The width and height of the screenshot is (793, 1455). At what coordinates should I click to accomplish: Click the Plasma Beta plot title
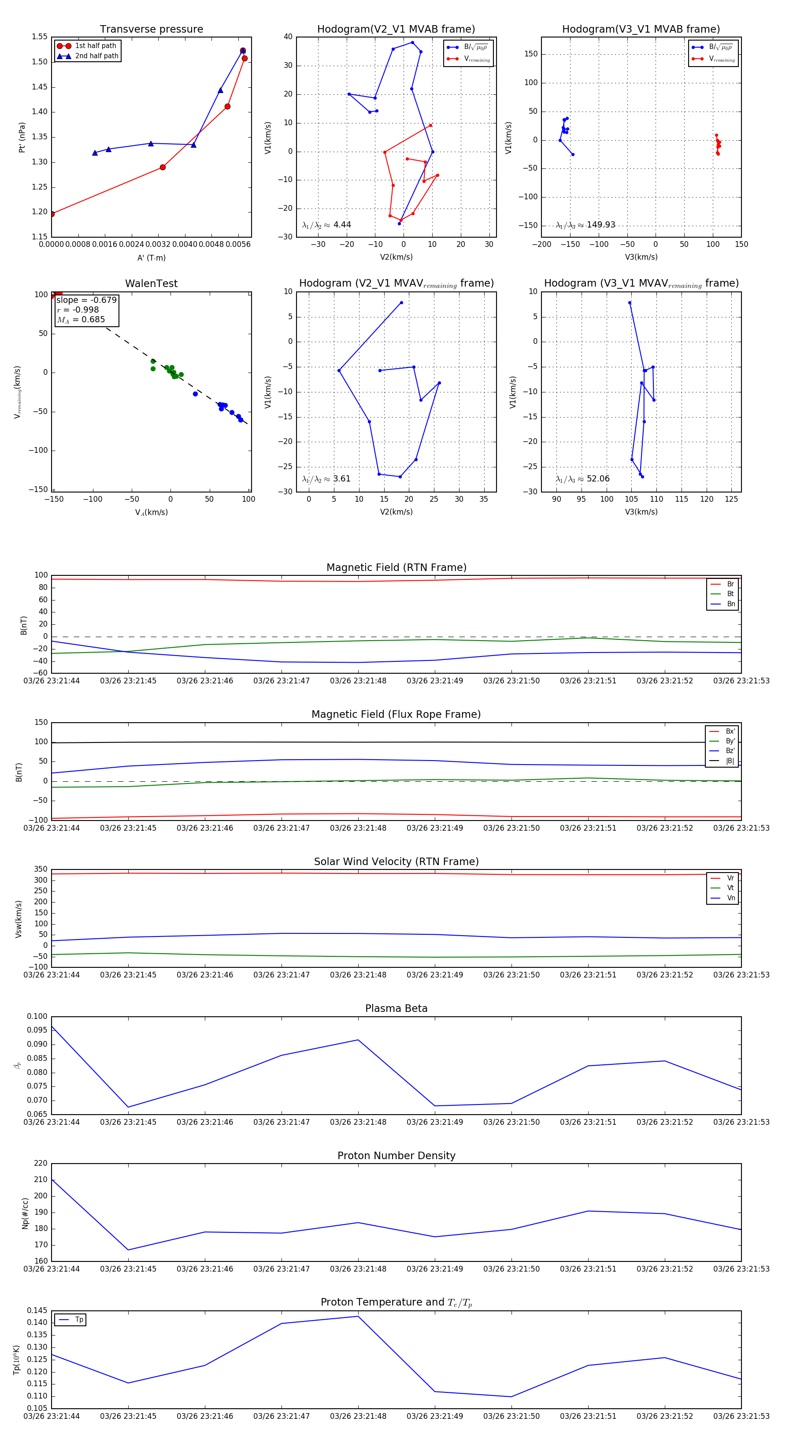click(396, 1009)
